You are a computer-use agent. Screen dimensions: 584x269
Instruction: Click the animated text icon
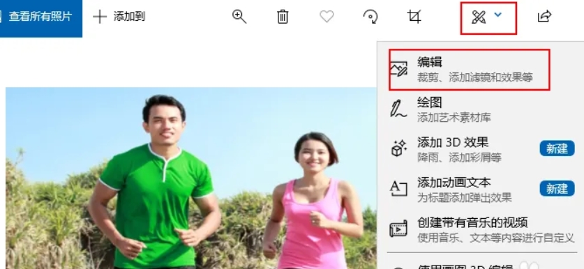[x=398, y=188]
